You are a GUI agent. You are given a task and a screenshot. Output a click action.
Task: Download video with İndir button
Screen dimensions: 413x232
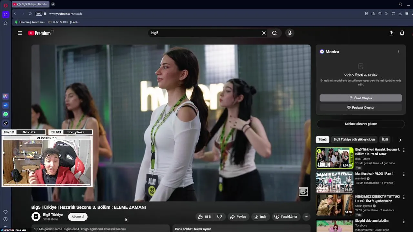pos(260,217)
